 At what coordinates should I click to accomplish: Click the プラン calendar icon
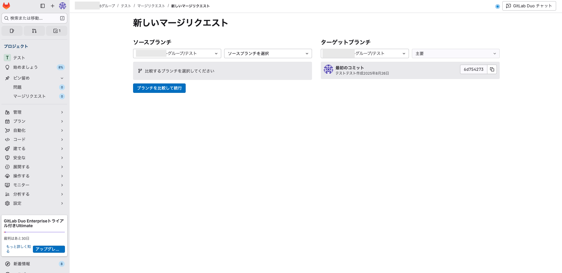[x=7, y=121]
